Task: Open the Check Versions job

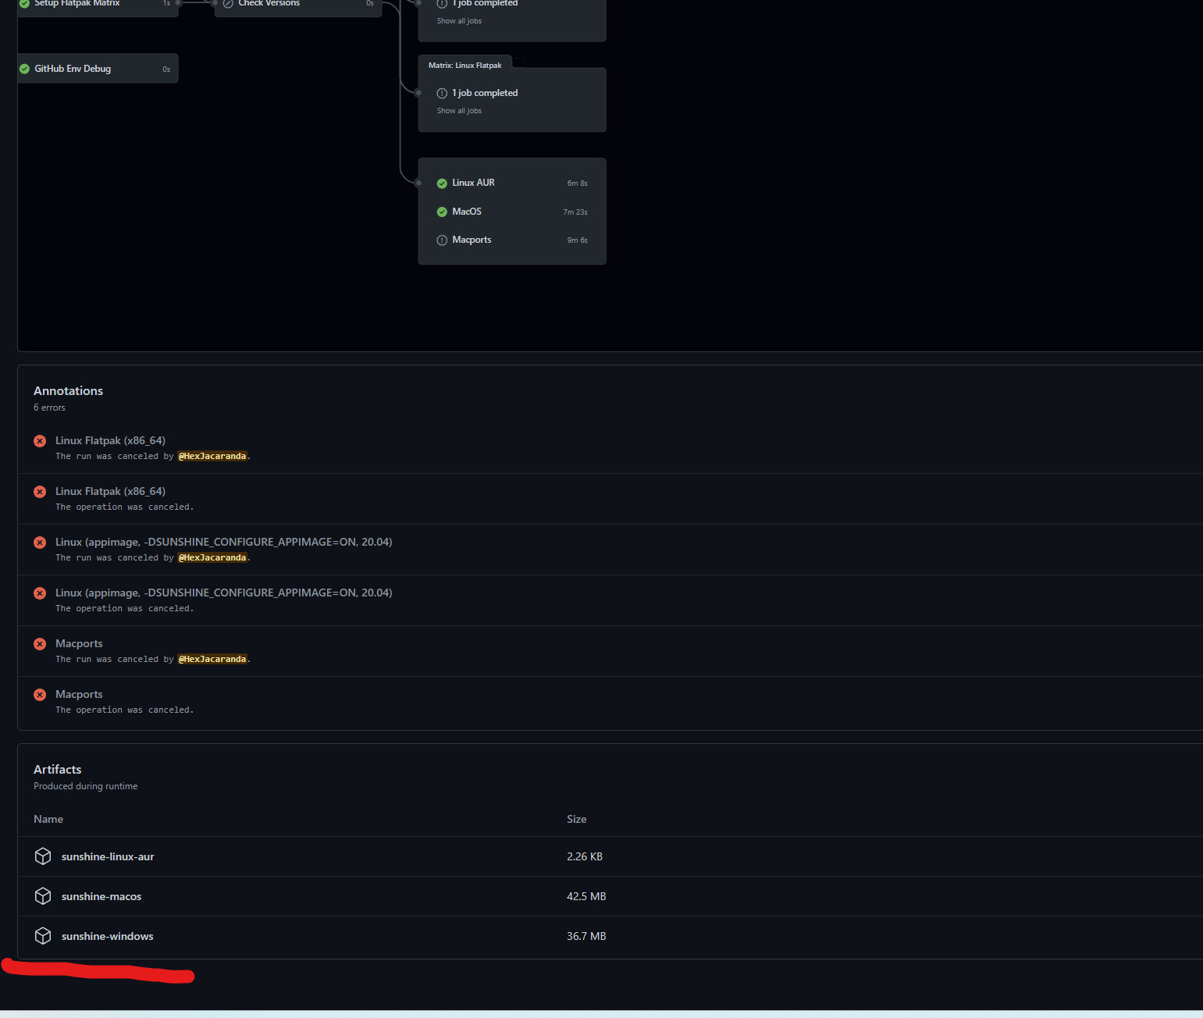Action: (269, 3)
